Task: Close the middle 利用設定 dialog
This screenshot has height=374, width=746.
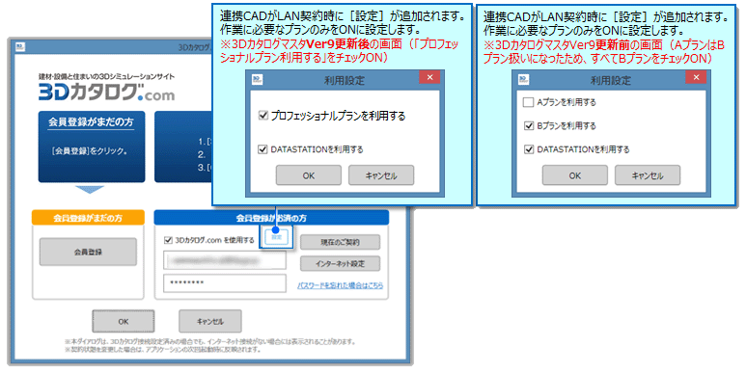Action: (x=429, y=77)
